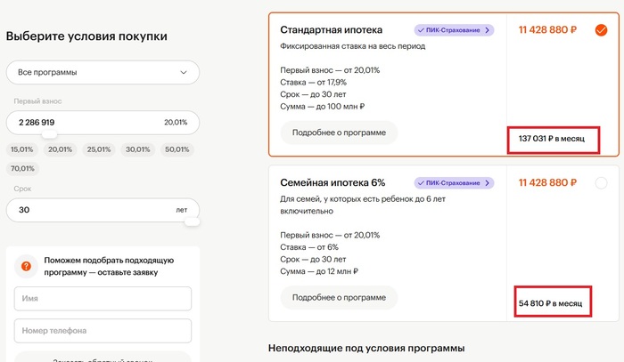
Task: Set down payment to 70,01%
Action: point(21,168)
